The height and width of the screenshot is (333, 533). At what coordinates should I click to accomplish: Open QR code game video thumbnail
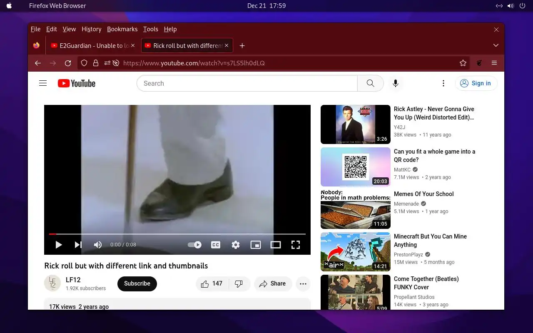[356, 167]
